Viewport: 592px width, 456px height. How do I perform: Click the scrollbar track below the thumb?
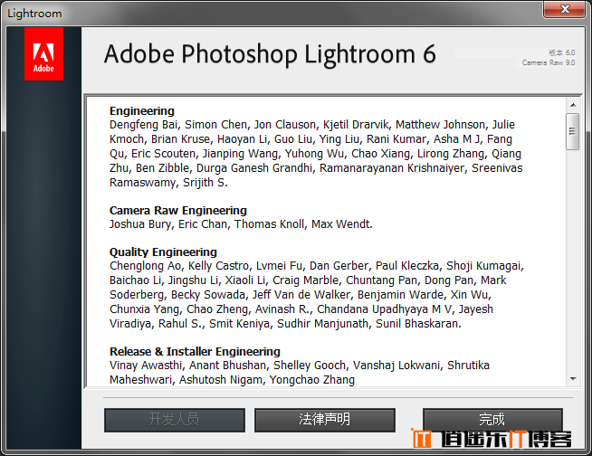pos(573,261)
